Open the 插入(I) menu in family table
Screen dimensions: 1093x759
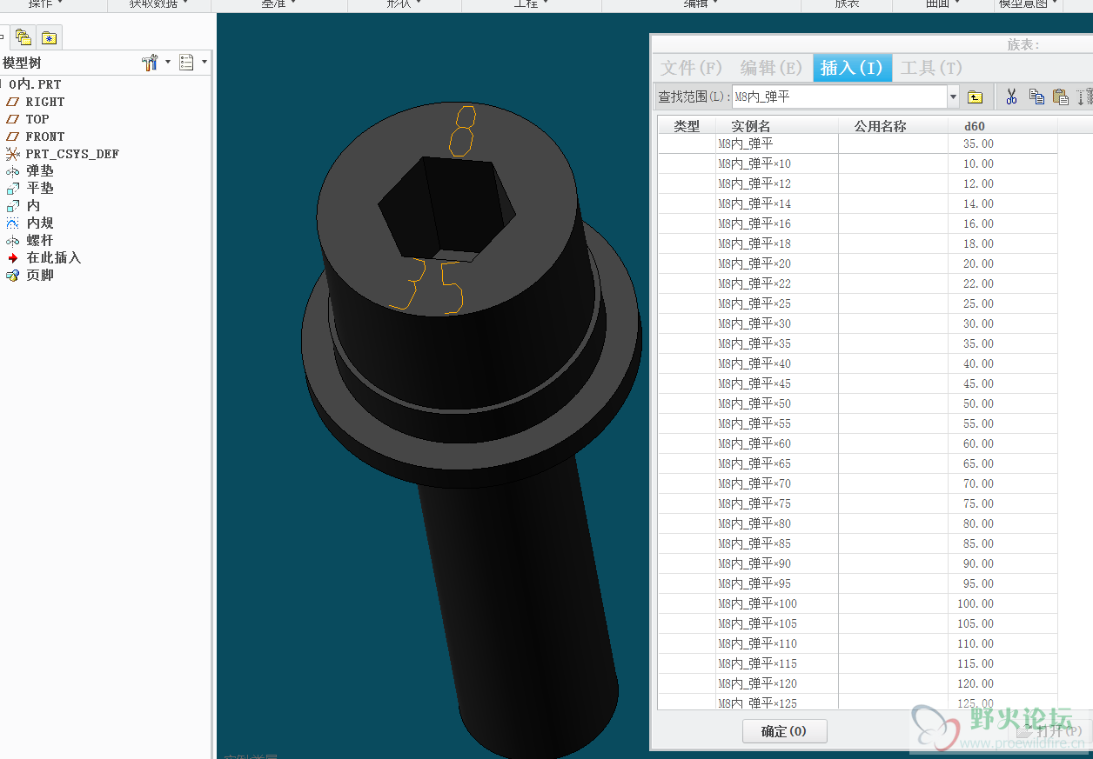[852, 68]
